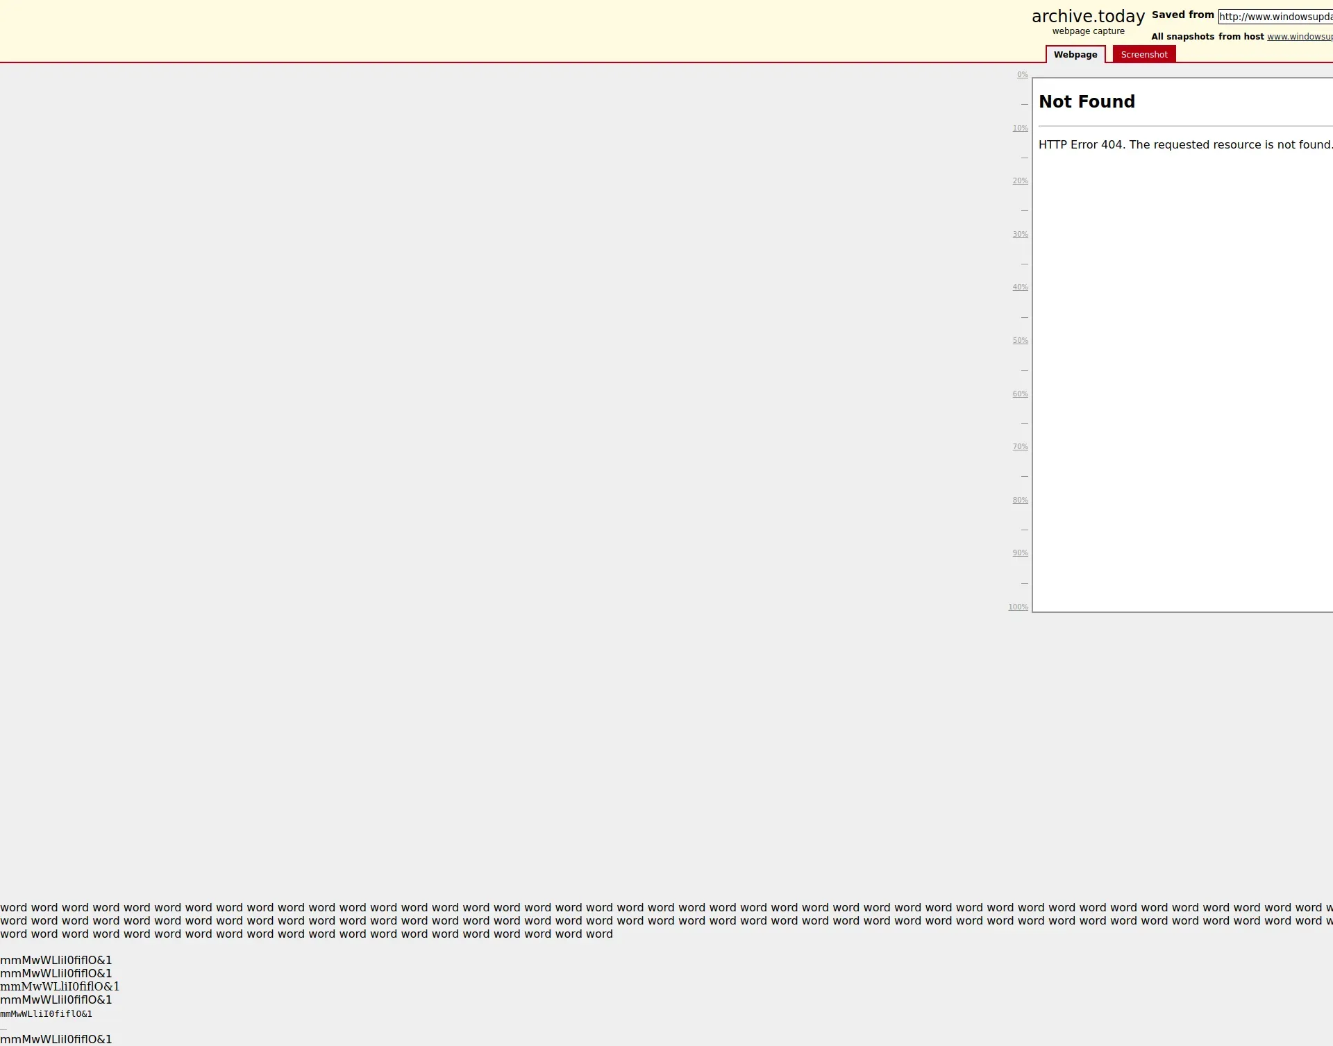The image size is (1333, 1046).
Task: Go to the 80% page marker
Action: coord(1020,500)
